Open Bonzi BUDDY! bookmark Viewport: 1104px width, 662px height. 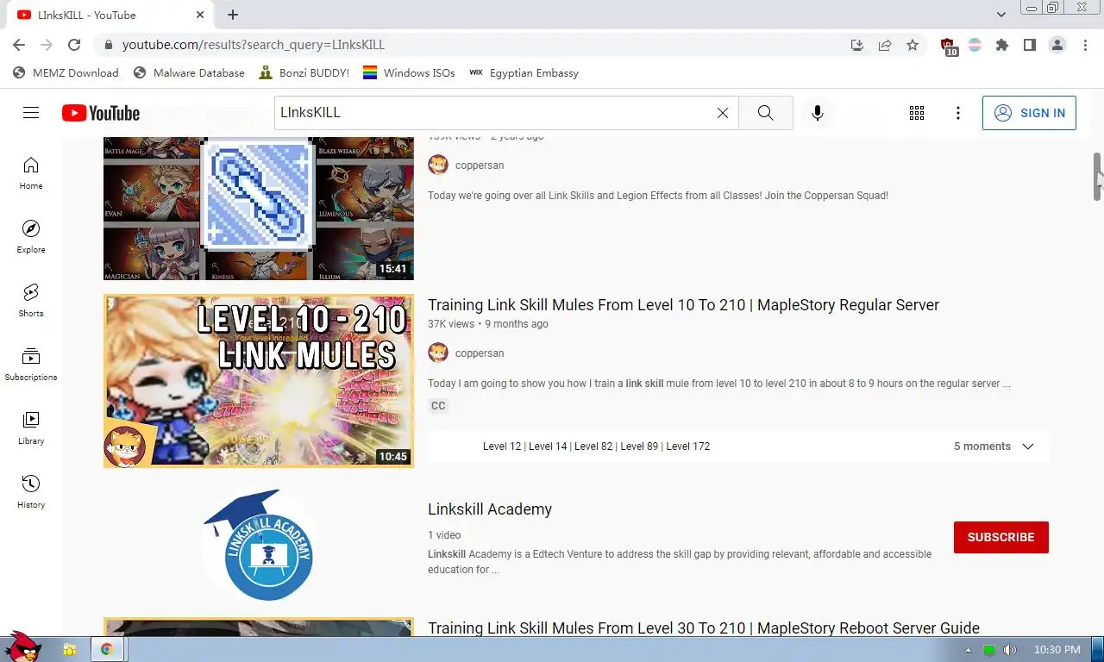click(x=304, y=73)
